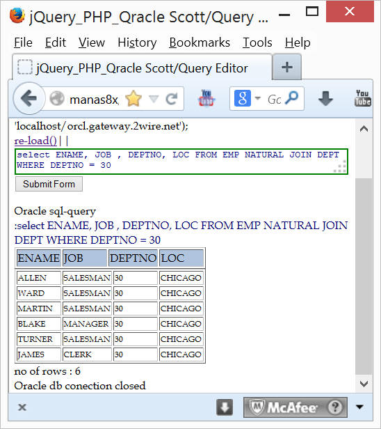381x429 pixels.
Task: Click the download icon in the add-on bar
Action: tap(225, 407)
